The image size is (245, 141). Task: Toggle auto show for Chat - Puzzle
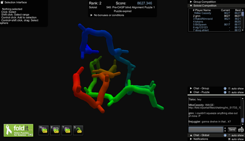click(x=229, y=92)
